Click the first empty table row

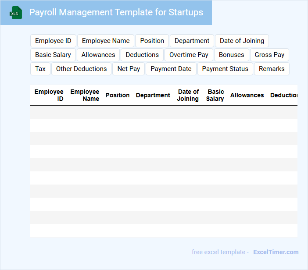click(x=163, y=112)
